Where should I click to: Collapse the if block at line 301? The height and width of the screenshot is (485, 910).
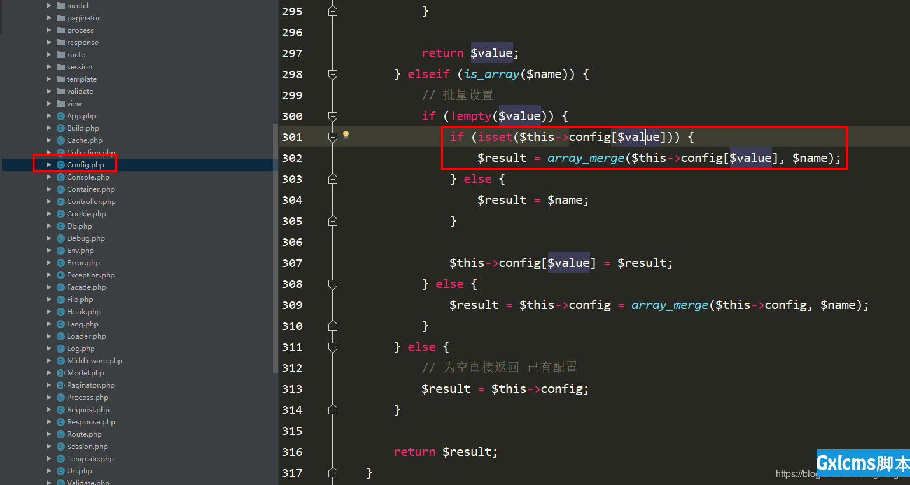click(x=332, y=137)
